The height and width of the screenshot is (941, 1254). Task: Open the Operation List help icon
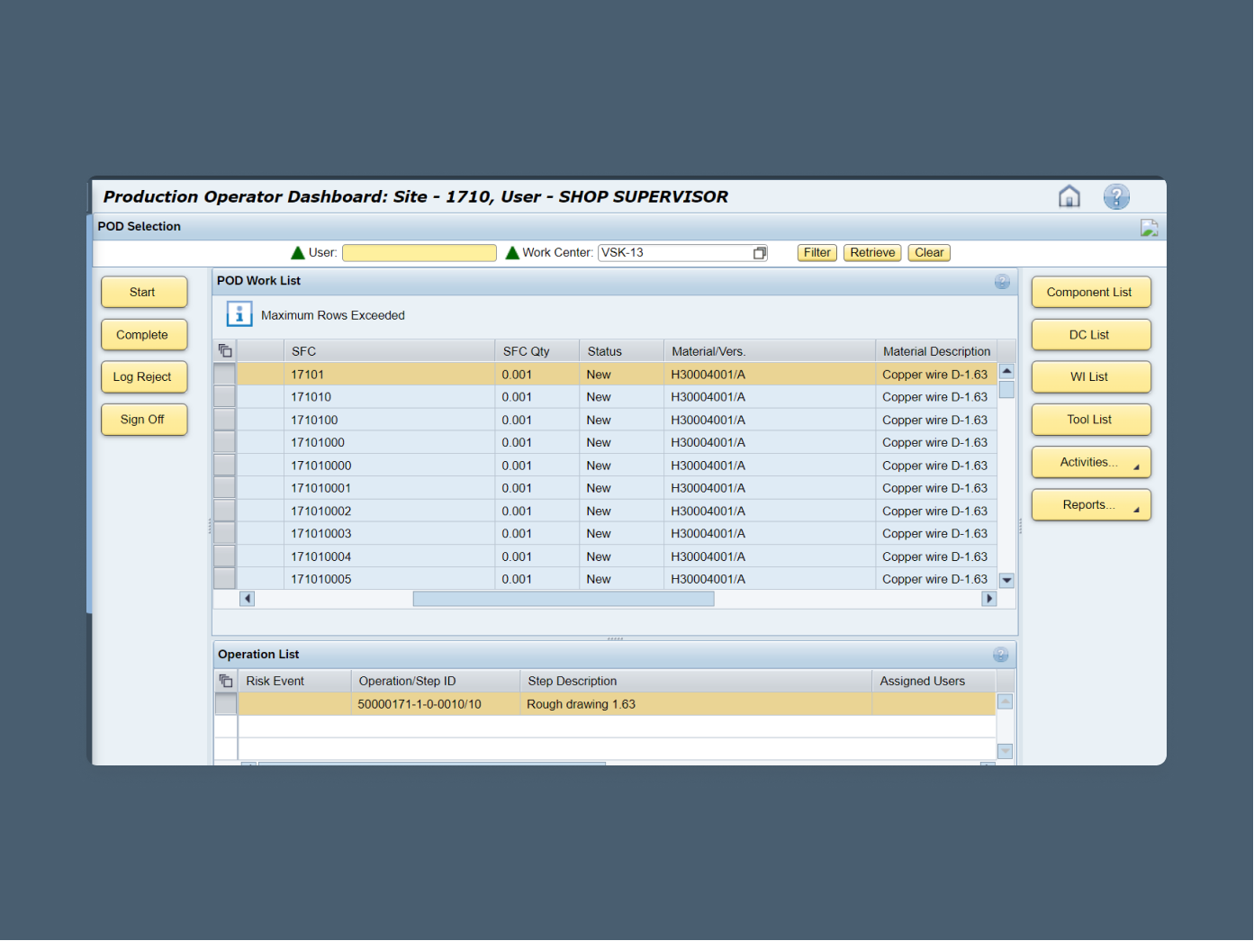point(1000,655)
